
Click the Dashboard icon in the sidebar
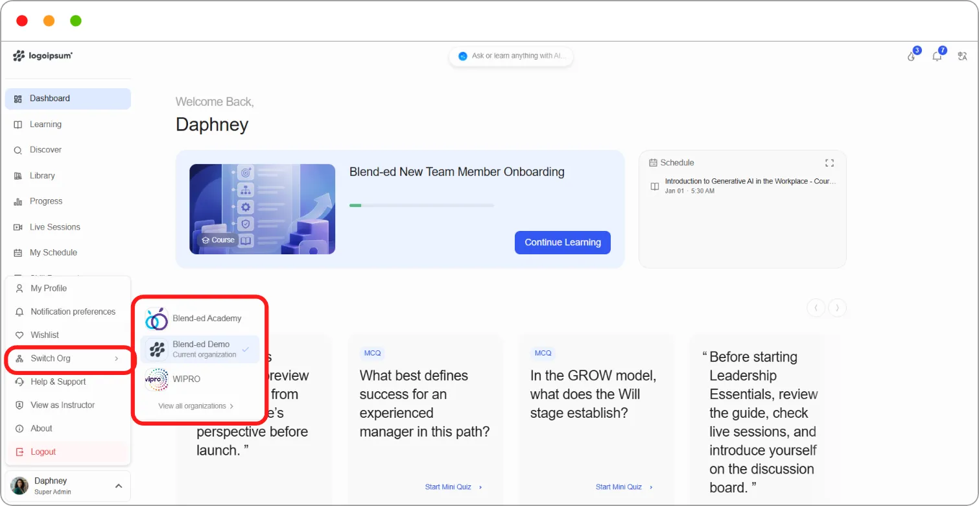(18, 99)
